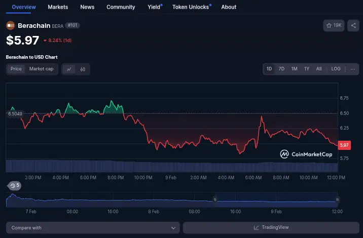Image resolution: width=363 pixels, height=238 pixels.
Task: Click the 6.75 price axis label
Action: pos(344,98)
